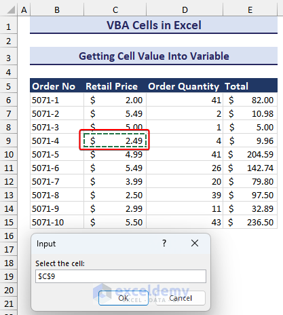Screen dimensions: 283x315
Task: Select column C header
Action: point(115,10)
